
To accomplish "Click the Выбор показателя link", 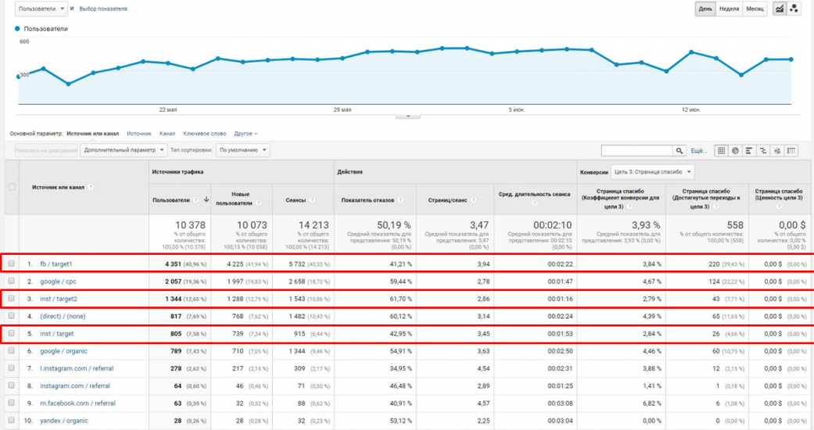I will [x=102, y=9].
